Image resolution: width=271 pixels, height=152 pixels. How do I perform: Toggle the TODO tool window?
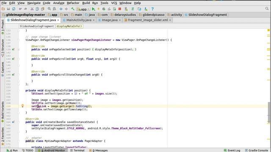28,150
